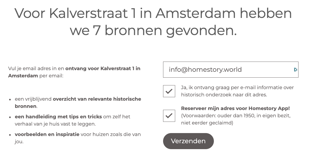
Task: Click the 'Voor Kalverstraat 1 in Amsterdam' heading line
Action: click(153, 13)
